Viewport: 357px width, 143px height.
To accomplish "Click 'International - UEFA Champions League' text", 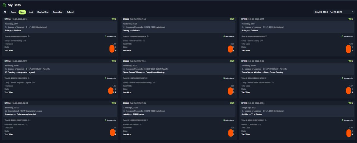I will pyautogui.click(x=25, y=111).
